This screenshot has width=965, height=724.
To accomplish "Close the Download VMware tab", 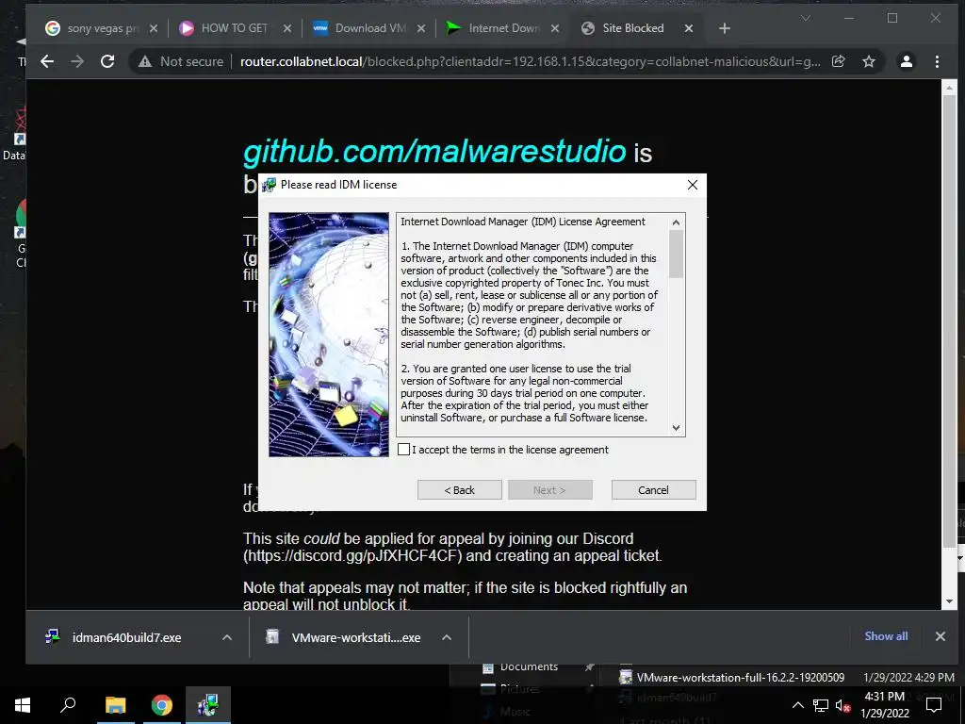I will pos(421,28).
